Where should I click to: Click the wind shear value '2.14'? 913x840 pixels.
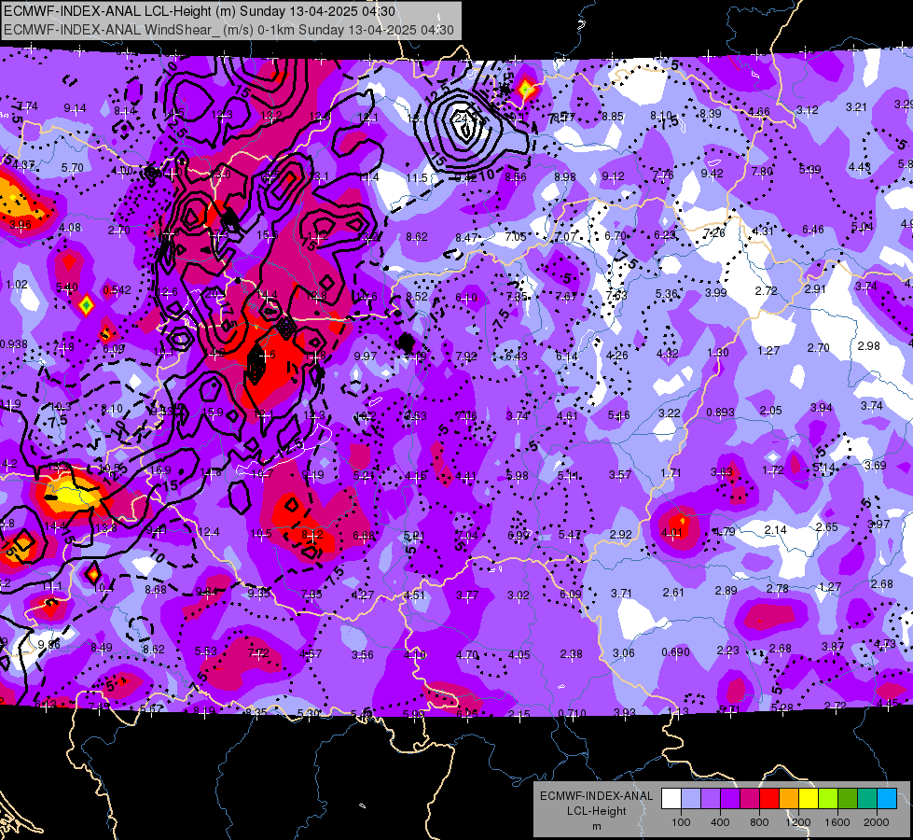point(775,530)
